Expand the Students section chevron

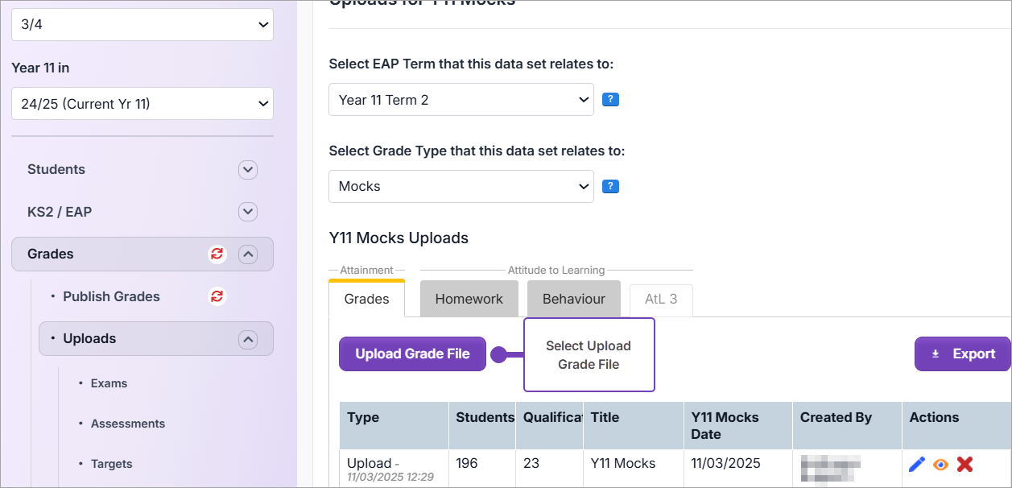click(x=248, y=170)
